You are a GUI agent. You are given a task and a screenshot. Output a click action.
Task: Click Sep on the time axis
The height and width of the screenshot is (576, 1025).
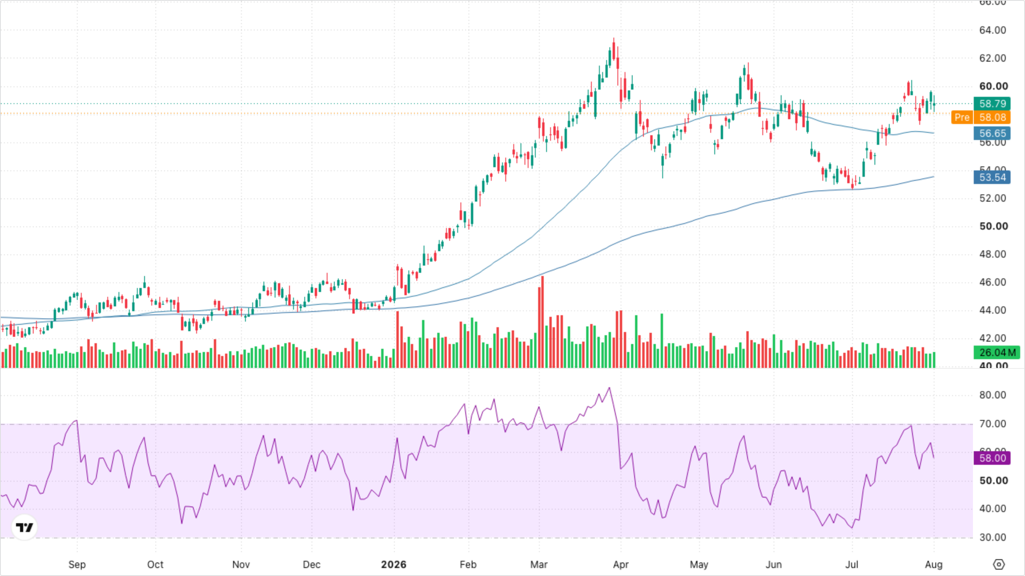(77, 565)
